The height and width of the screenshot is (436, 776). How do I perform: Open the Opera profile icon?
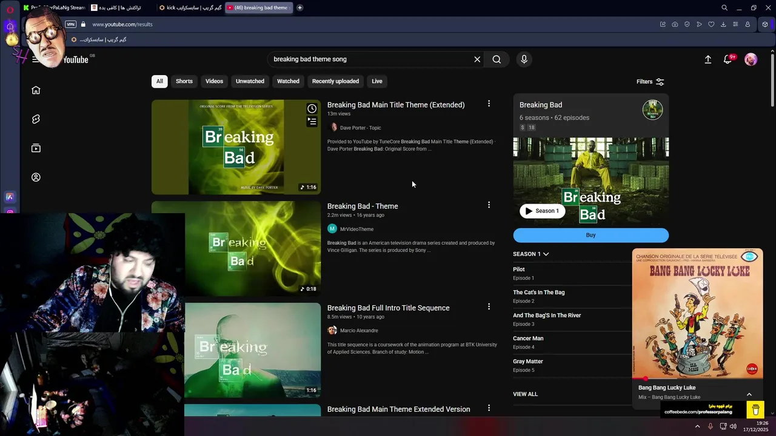pos(748,24)
